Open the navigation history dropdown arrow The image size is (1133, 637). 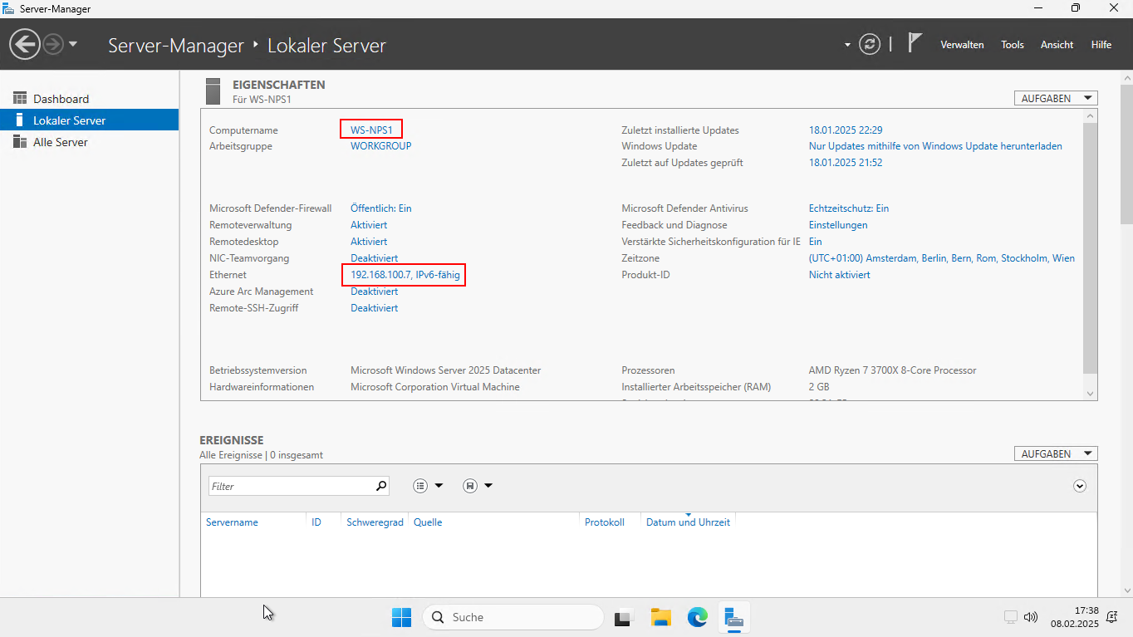coord(73,44)
